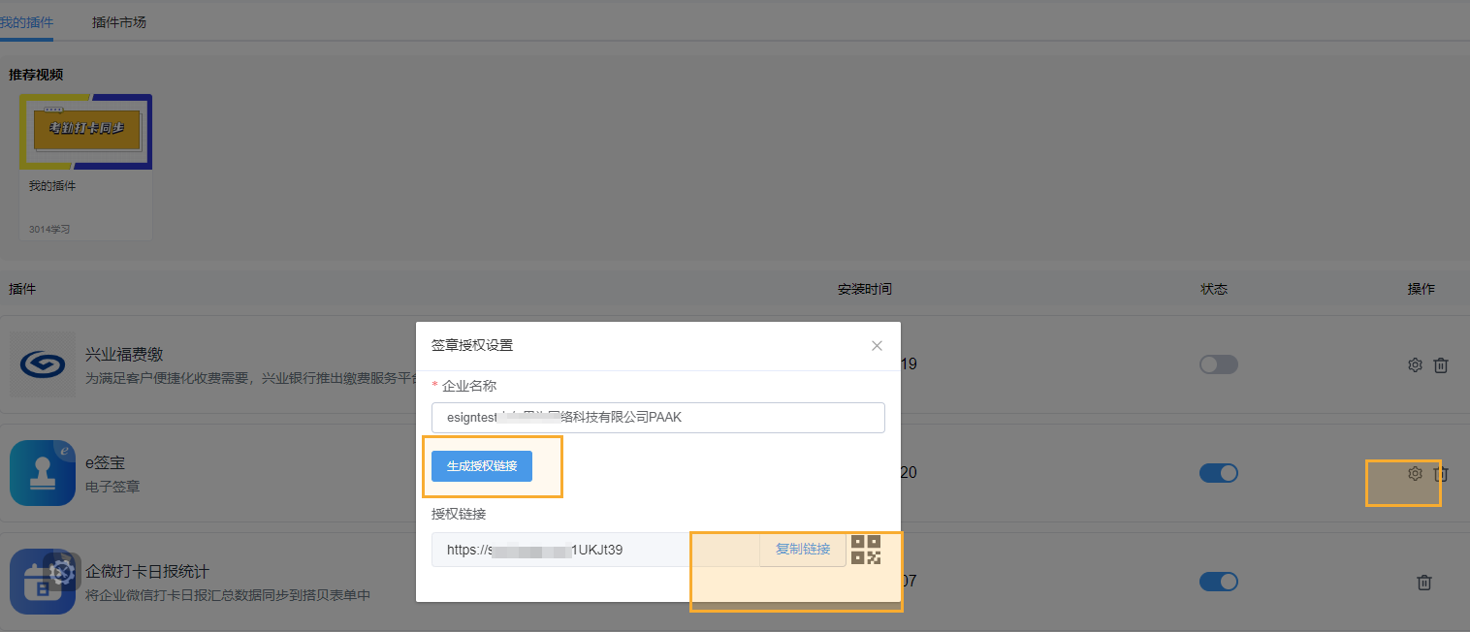The width and height of the screenshot is (1470, 632).
Task: Delete the 企微打卡日报统计 plugin
Action: coord(1423,582)
